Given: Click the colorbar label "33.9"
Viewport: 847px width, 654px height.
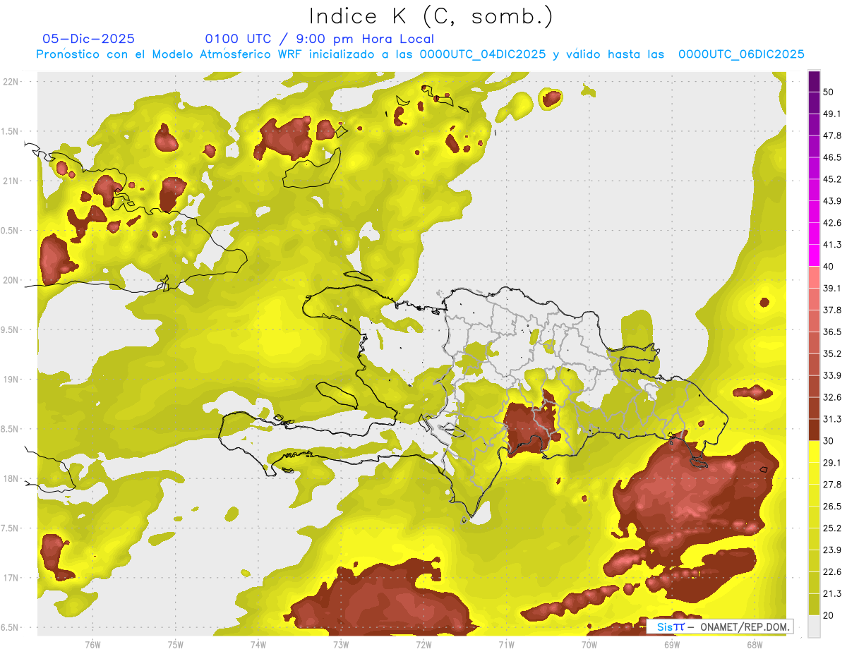Looking at the screenshot, I should click(x=832, y=375).
